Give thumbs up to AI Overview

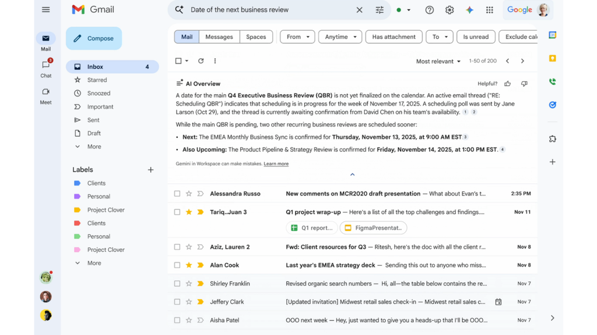tap(508, 84)
